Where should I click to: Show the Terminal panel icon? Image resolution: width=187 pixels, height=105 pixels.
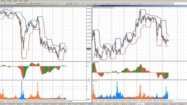point(11,4)
